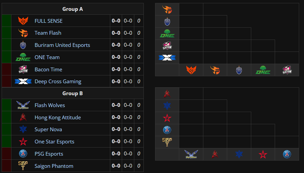Click the FULL SENSE logo in Group A standings

23,21
